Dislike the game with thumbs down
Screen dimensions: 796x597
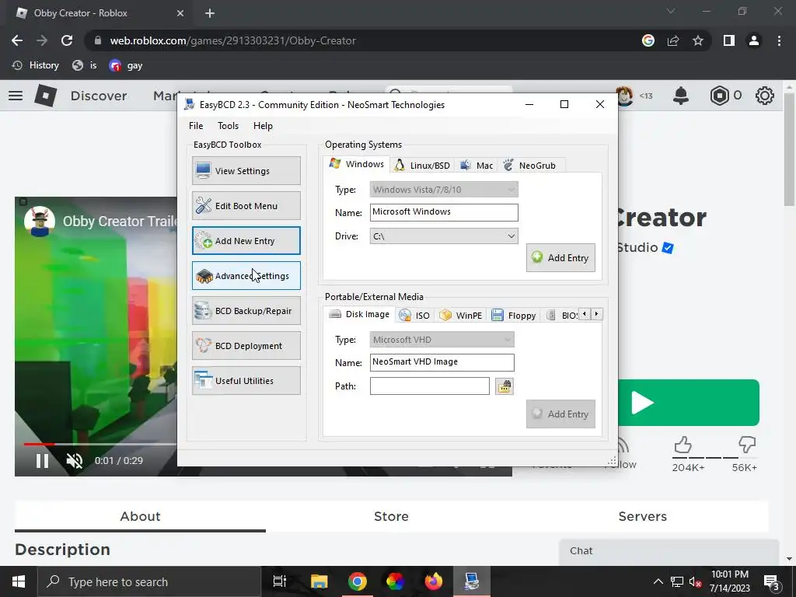click(x=747, y=445)
